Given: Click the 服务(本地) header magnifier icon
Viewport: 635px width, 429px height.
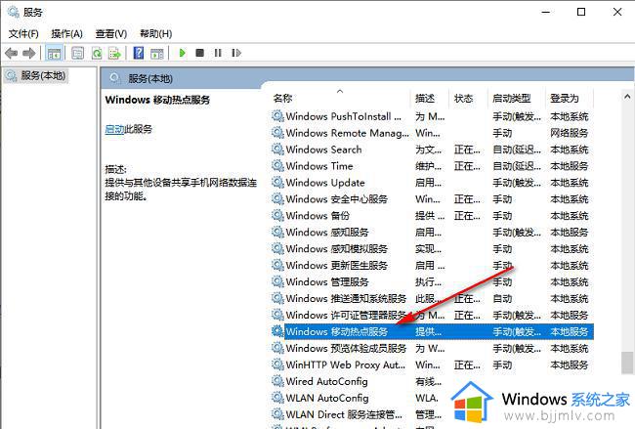Looking at the screenshot, I should pos(115,78).
